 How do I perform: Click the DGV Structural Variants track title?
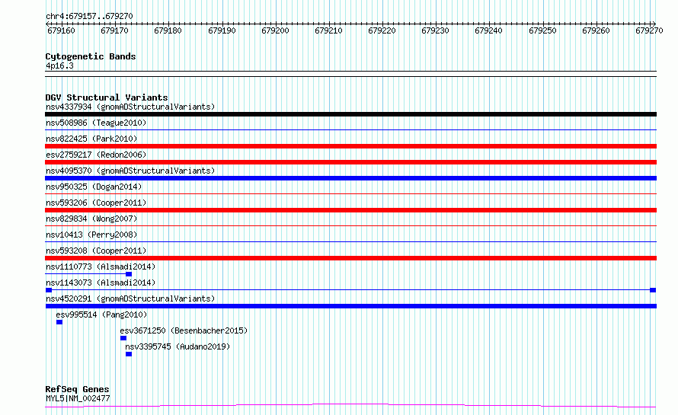point(107,97)
